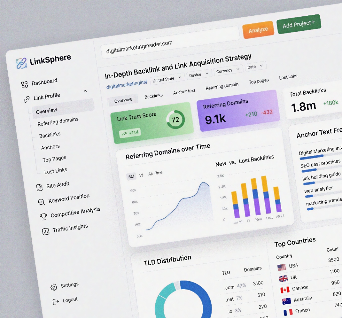Image resolution: width=342 pixels, height=318 pixels.
Task: Switch to the Overview tab
Action: click(123, 100)
